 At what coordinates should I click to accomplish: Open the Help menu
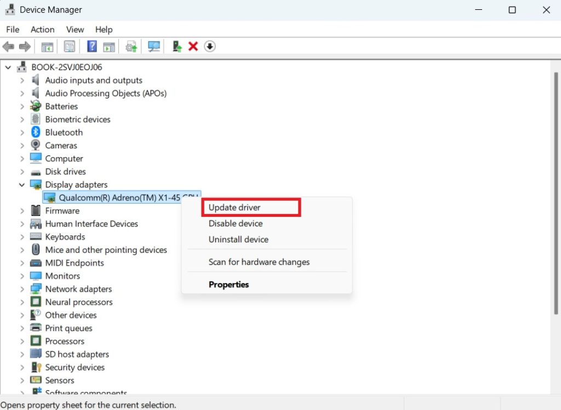104,30
